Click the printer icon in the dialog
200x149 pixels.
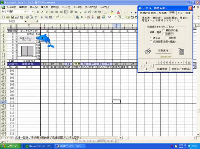click(148, 51)
